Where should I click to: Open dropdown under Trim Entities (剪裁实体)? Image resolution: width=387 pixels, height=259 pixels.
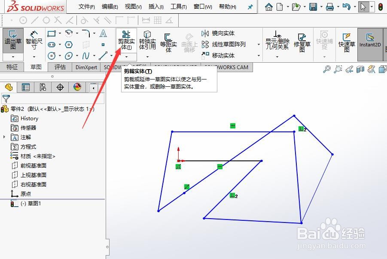pyautogui.click(x=126, y=57)
